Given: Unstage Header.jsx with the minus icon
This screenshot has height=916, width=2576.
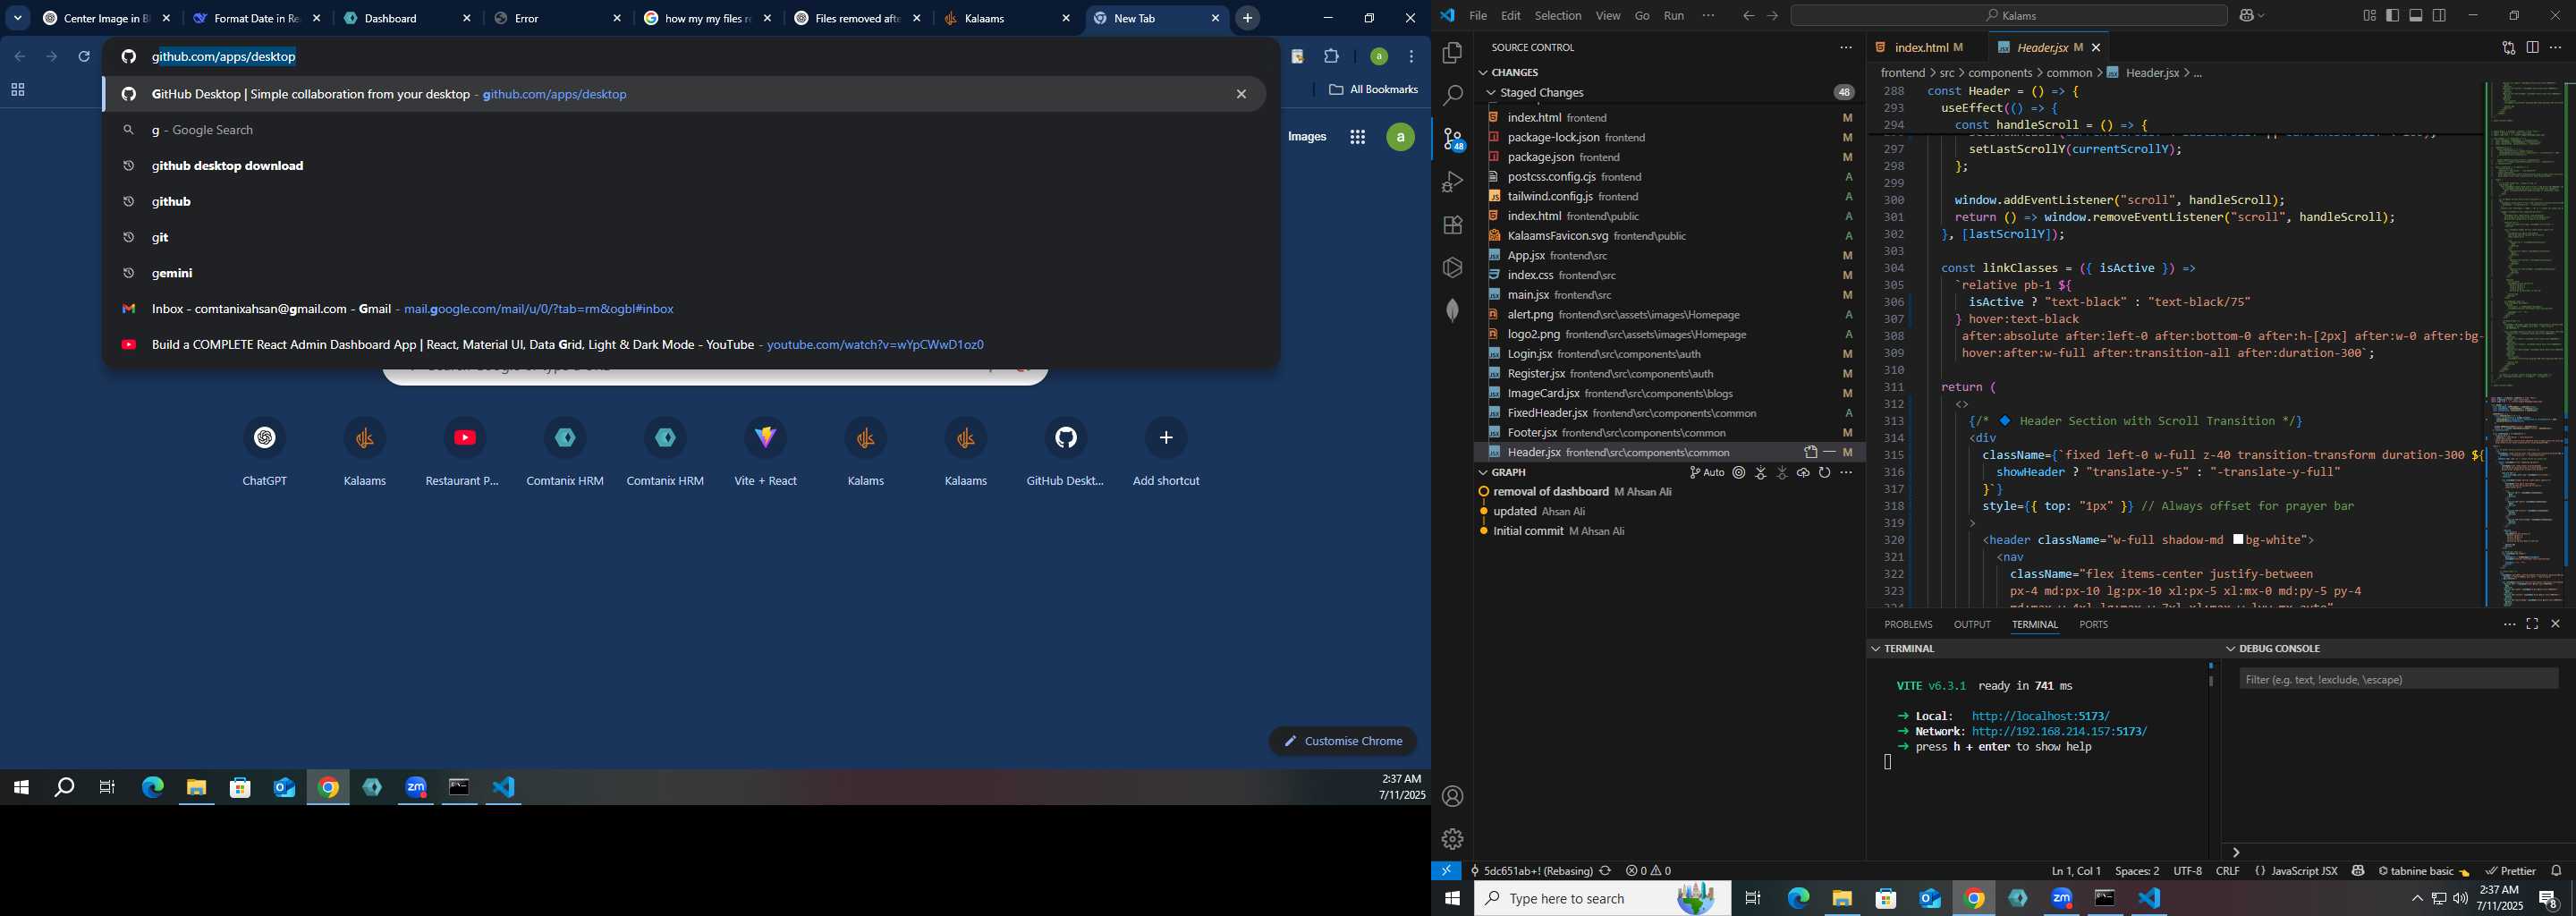Looking at the screenshot, I should click(1829, 453).
